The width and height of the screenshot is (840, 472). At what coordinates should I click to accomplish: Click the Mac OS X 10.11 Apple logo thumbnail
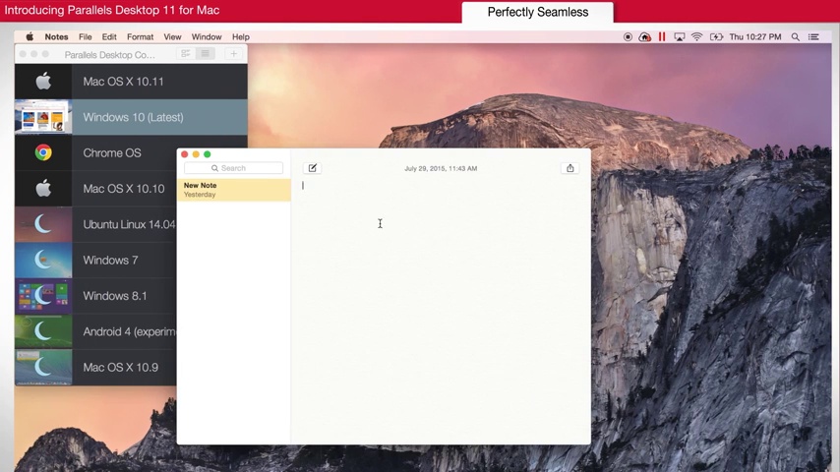43,82
